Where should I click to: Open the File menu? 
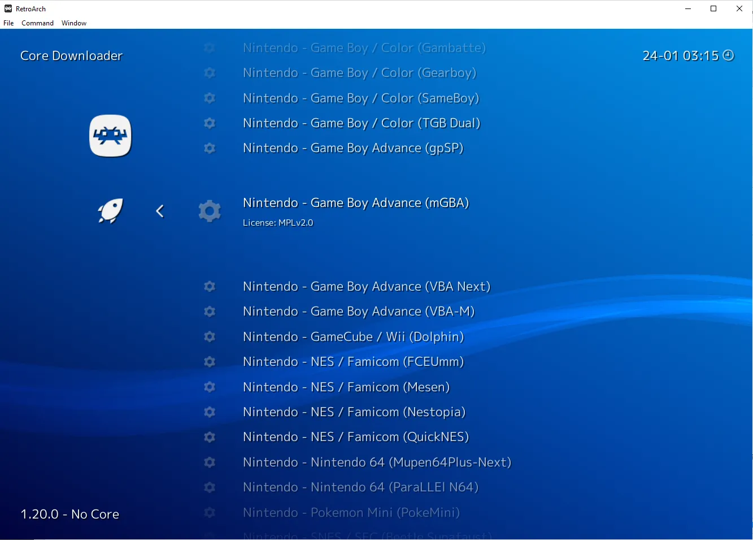click(8, 23)
